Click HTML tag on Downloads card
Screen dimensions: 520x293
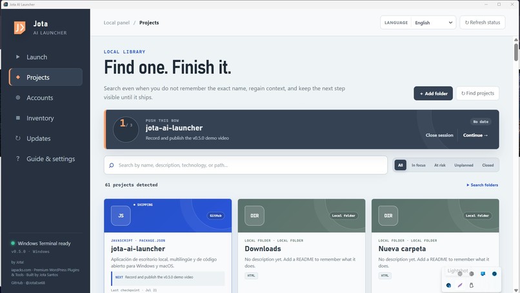point(251,276)
